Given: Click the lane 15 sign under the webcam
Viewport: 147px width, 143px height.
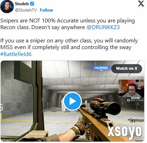Looking at the screenshot, I should coord(137,104).
